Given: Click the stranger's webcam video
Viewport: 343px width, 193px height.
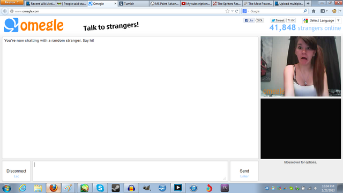Looking at the screenshot, I should click(x=301, y=66).
